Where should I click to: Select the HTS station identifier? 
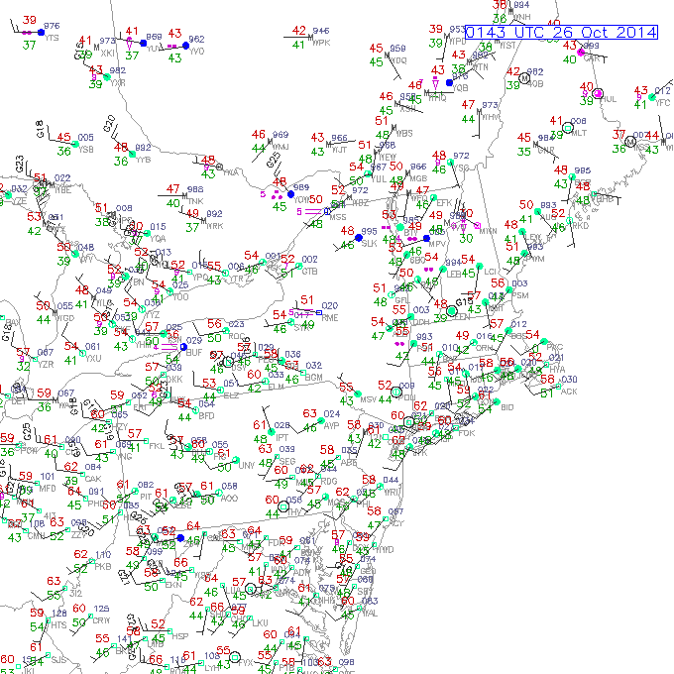coord(58,625)
